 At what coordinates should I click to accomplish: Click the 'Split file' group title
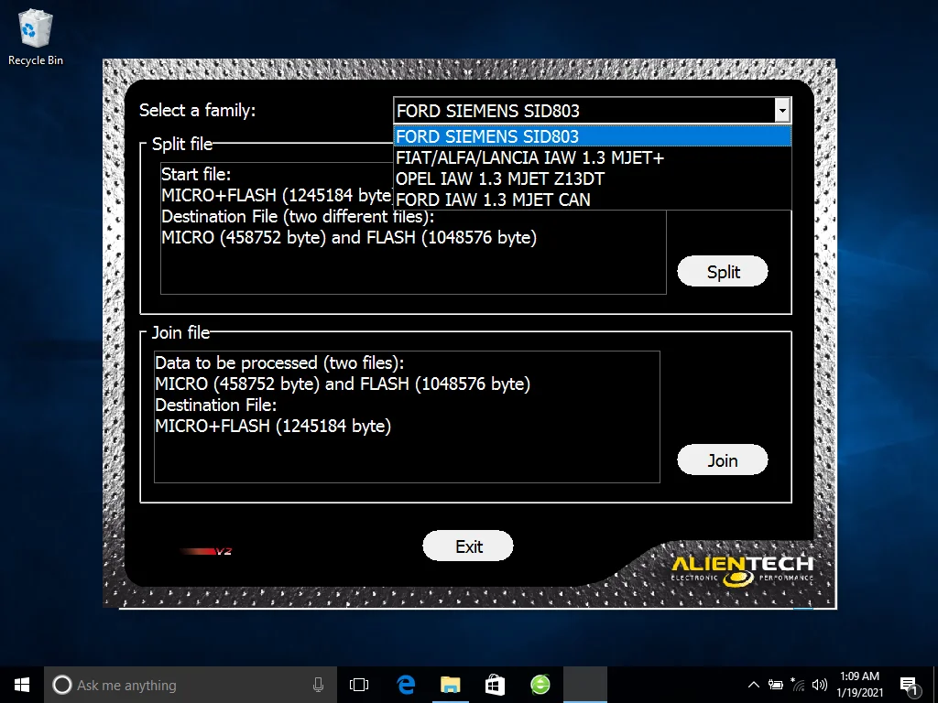click(x=182, y=144)
